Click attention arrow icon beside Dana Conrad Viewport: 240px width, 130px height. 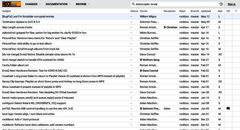pos(141,71)
